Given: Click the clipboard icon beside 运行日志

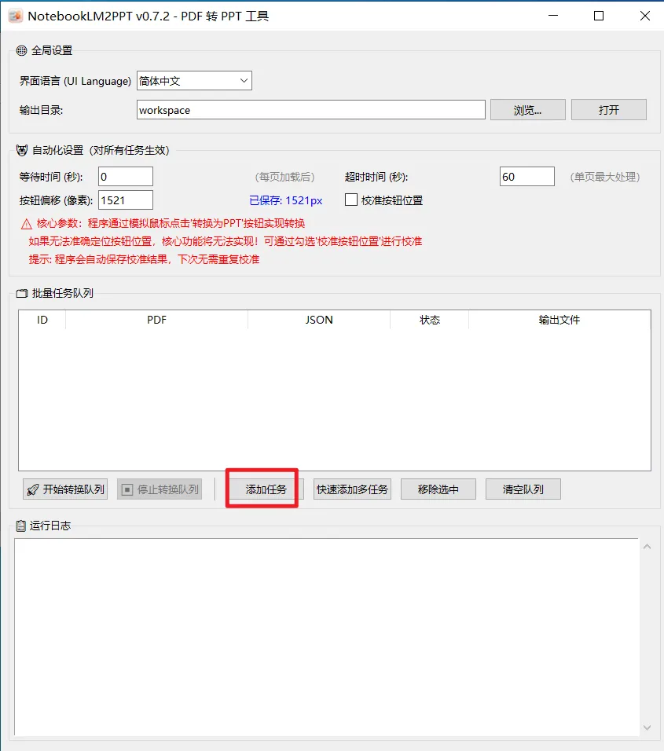Looking at the screenshot, I should pos(20,526).
